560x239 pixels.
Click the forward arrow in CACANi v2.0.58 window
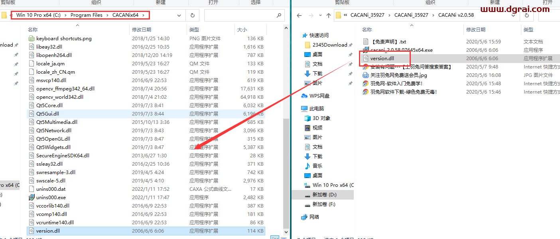pyautogui.click(x=312, y=16)
